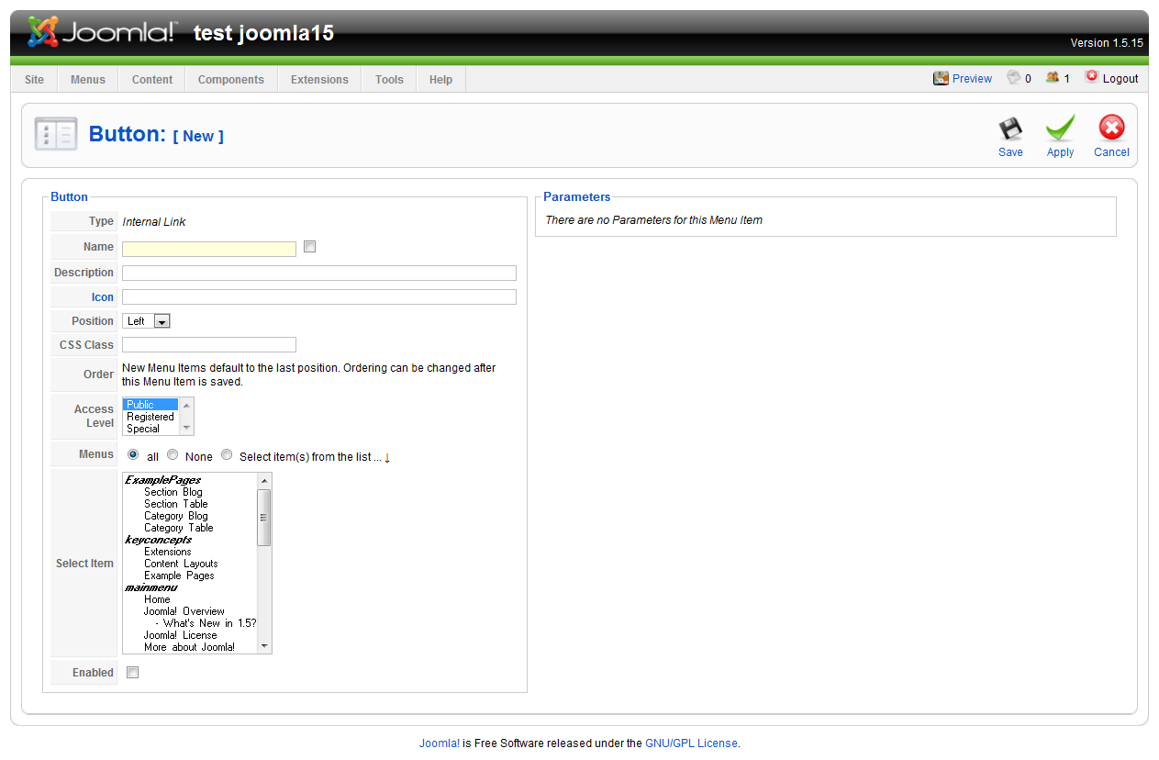Open the Tools menu
Screen dimensions: 1159x760
point(389,80)
